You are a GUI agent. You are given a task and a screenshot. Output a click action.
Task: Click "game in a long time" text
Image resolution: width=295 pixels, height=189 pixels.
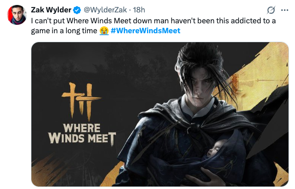pos(64,31)
